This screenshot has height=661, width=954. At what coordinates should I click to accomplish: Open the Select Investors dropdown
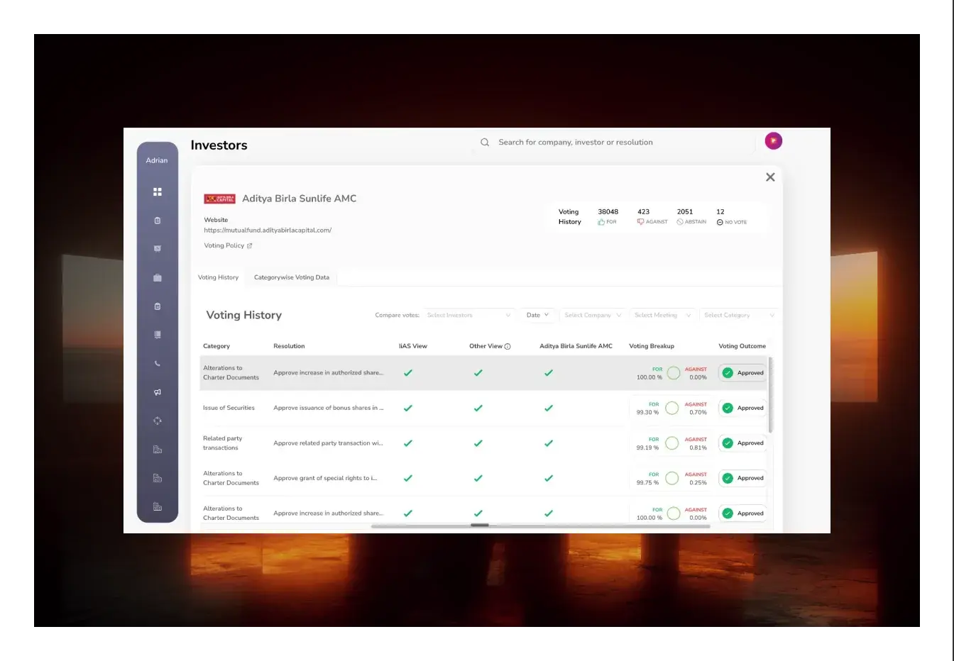(x=469, y=316)
